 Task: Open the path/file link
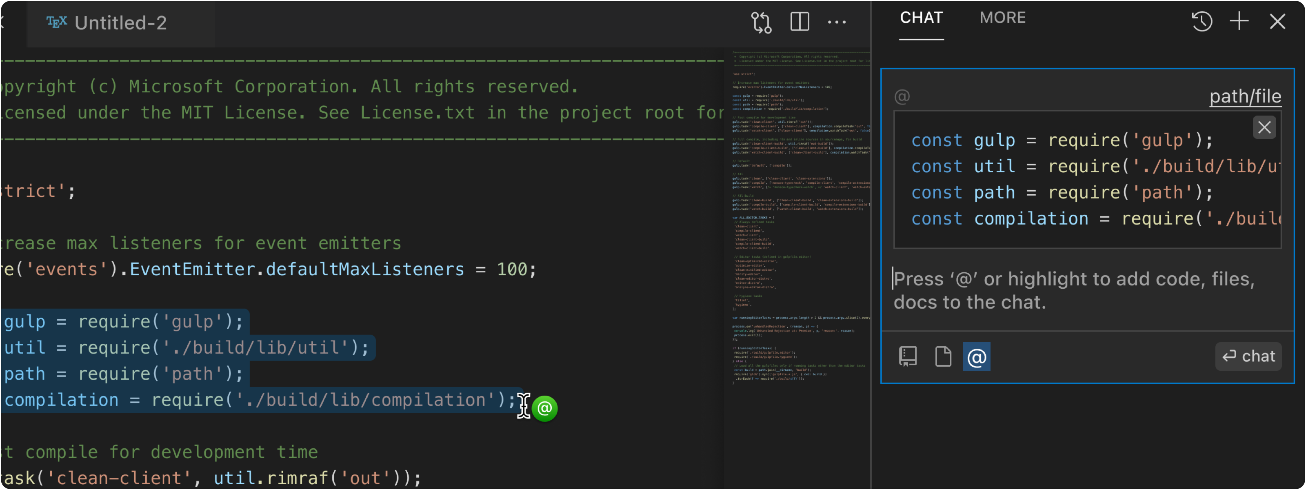tap(1245, 96)
